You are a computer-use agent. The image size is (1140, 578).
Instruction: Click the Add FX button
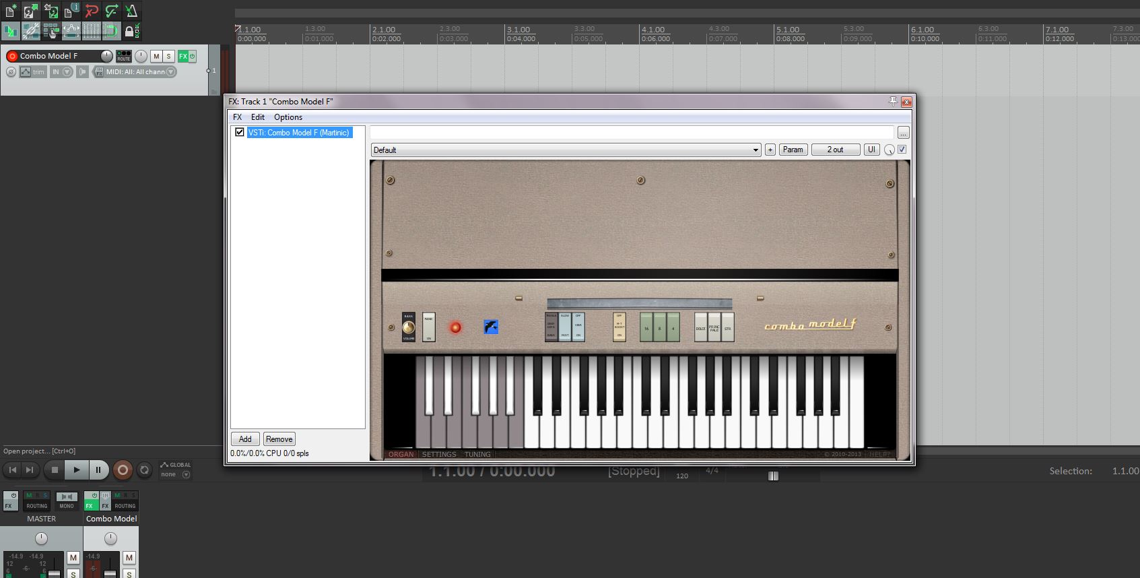245,439
